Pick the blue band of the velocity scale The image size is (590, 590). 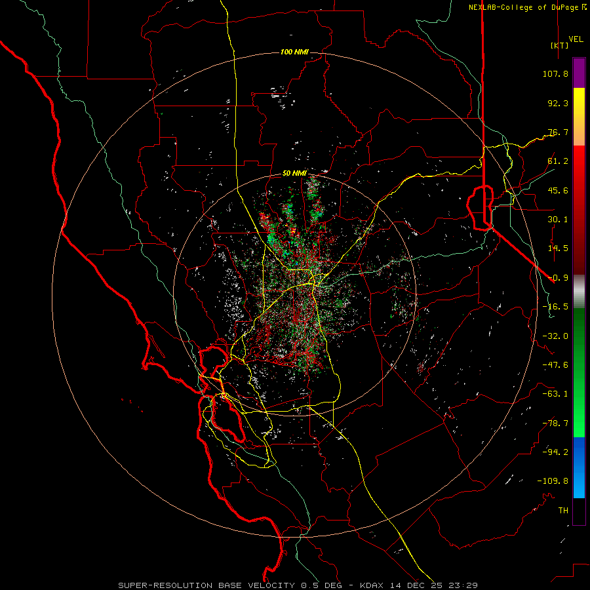pyautogui.click(x=579, y=467)
